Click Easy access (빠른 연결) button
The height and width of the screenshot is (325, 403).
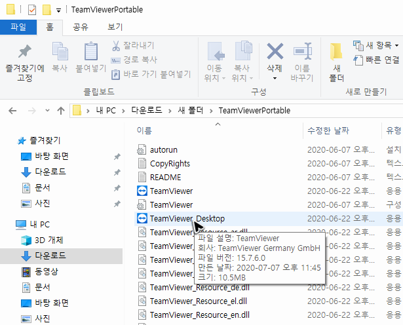coord(376,60)
